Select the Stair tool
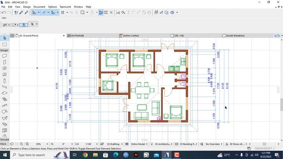 pos(5,99)
